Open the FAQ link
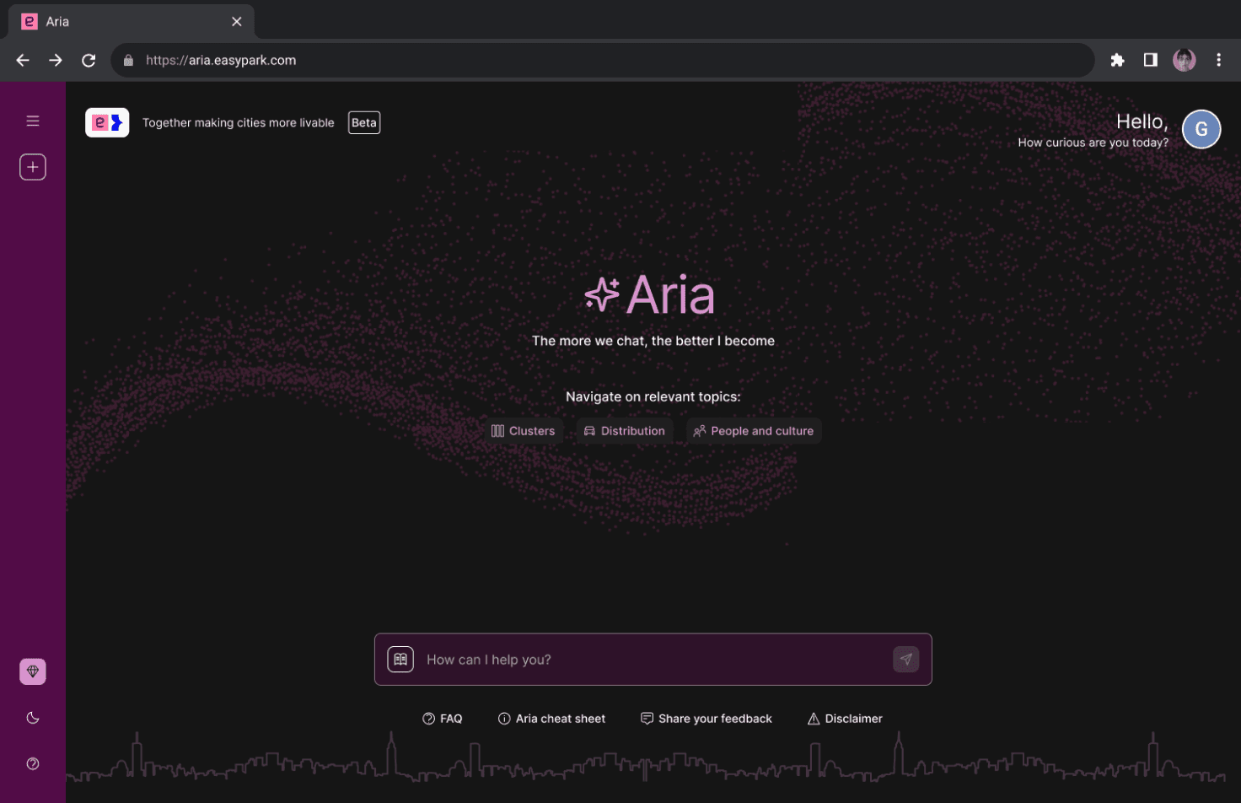Screen dimensions: 1241x803 pyautogui.click(x=443, y=719)
